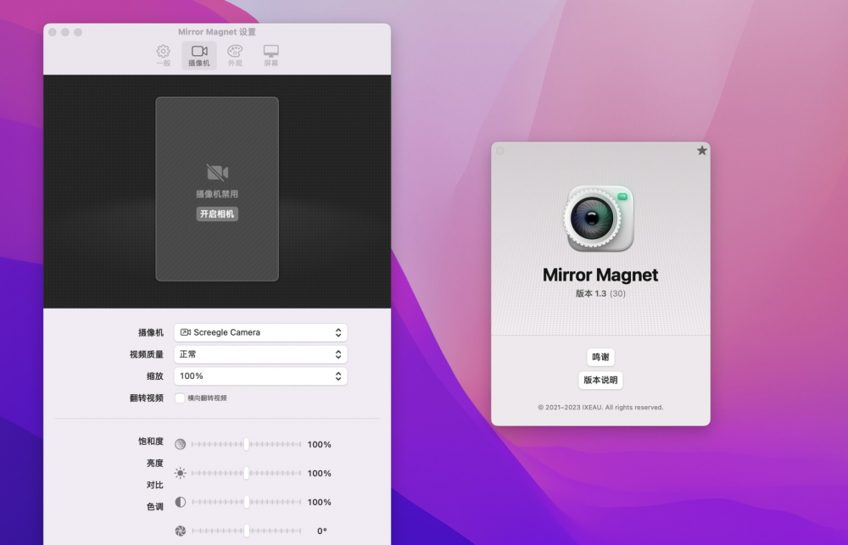
Task: Open the 缩放 100% zoom dropdown
Action: point(260,375)
